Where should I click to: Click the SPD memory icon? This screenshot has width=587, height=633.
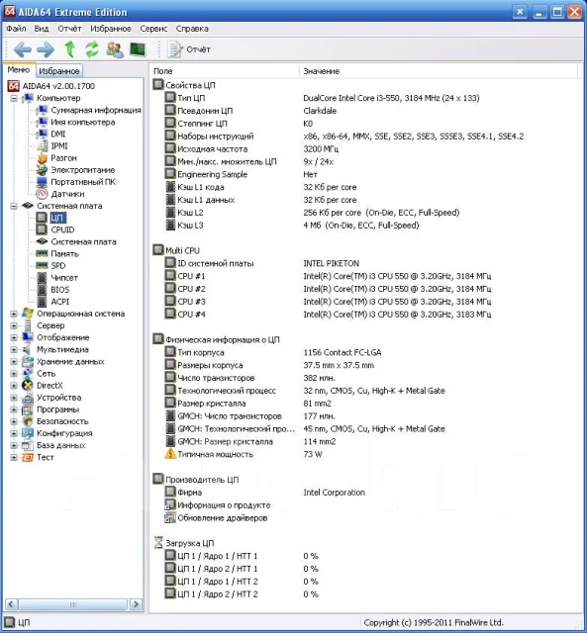(42, 266)
